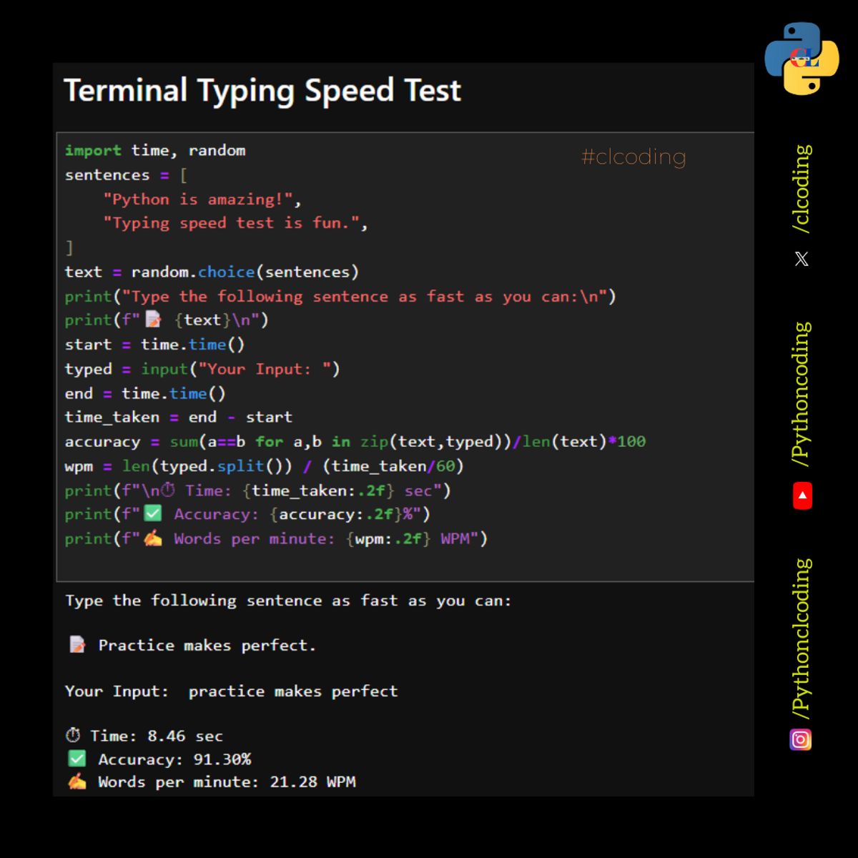Click the 'Words per minute: 21.28 WPM' result
Viewport: 858px width, 858px height.
click(x=227, y=781)
